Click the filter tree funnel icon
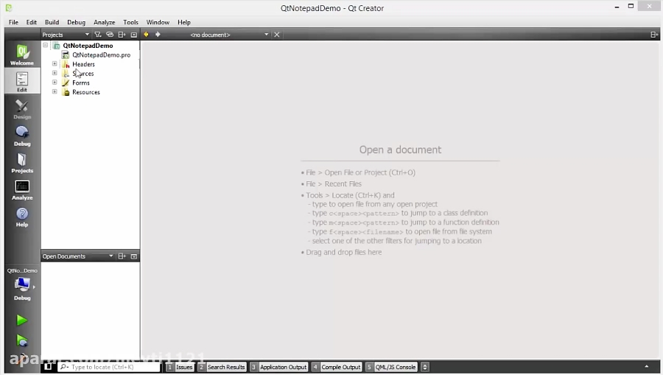663x375 pixels. pyautogui.click(x=98, y=35)
